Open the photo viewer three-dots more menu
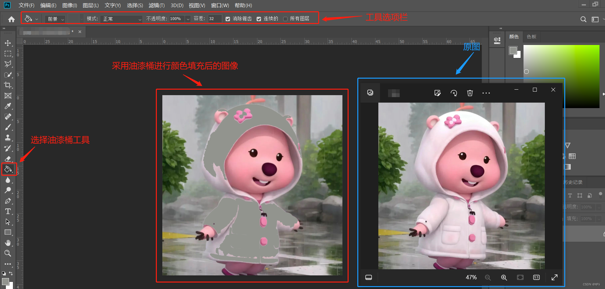605x289 pixels. tap(486, 93)
